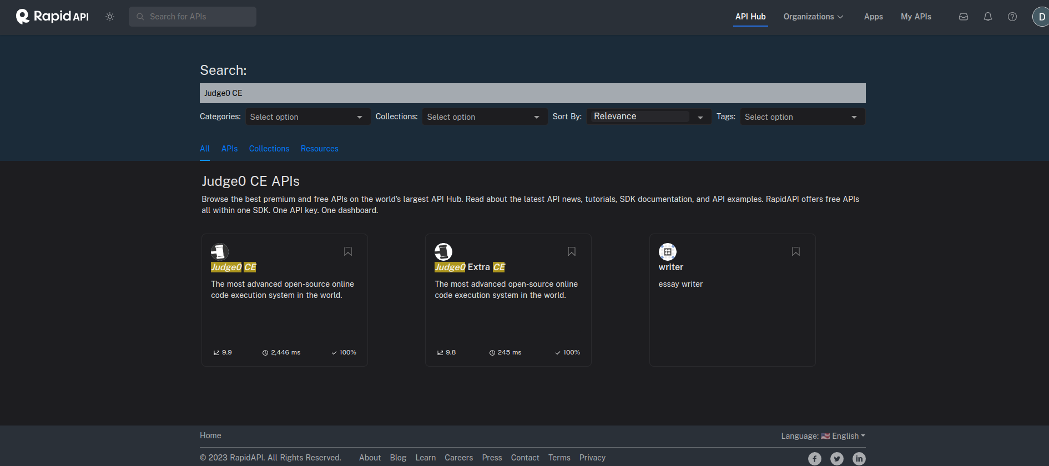
Task: Open the writer API title
Action: (x=671, y=267)
